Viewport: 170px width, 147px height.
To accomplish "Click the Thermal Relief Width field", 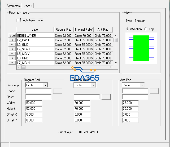I will 82,103.
